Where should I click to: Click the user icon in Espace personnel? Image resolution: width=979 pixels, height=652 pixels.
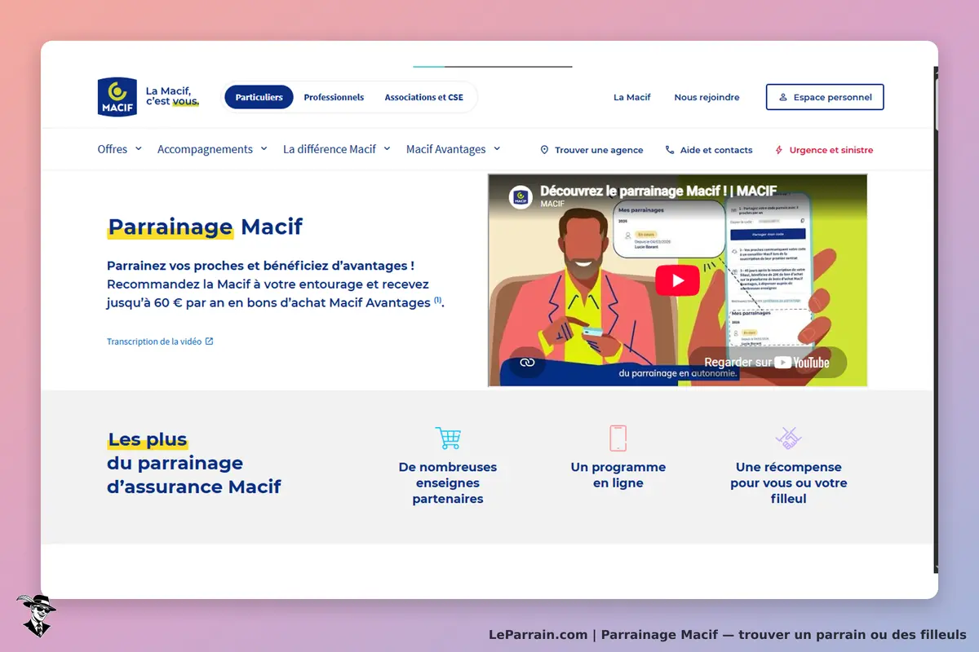783,97
